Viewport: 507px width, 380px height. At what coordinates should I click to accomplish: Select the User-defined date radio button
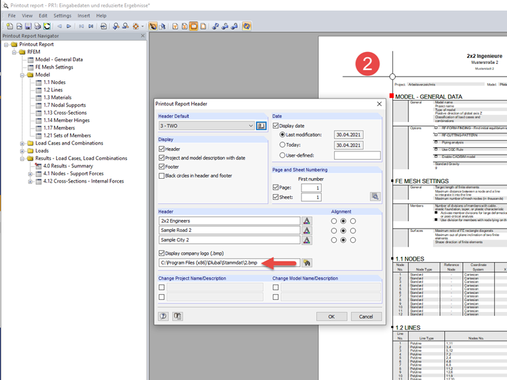[282, 155]
